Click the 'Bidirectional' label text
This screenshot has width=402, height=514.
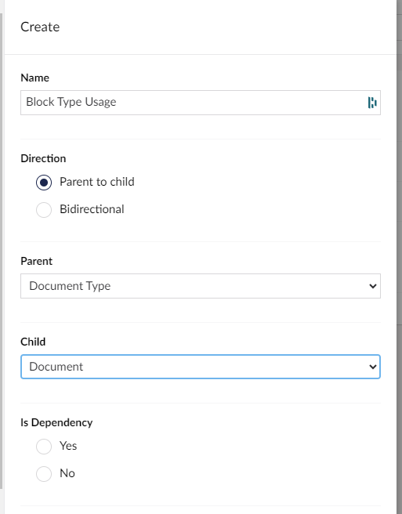point(92,209)
